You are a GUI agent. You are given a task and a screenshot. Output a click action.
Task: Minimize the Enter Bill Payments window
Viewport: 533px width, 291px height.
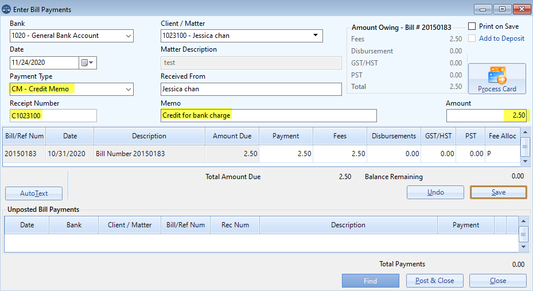[x=483, y=9]
